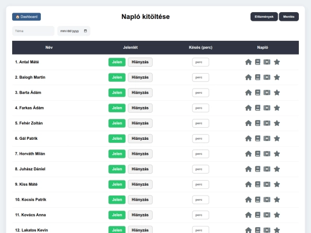Click the star icon for Barta Ádám
The width and height of the screenshot is (311, 233).
coord(277,93)
